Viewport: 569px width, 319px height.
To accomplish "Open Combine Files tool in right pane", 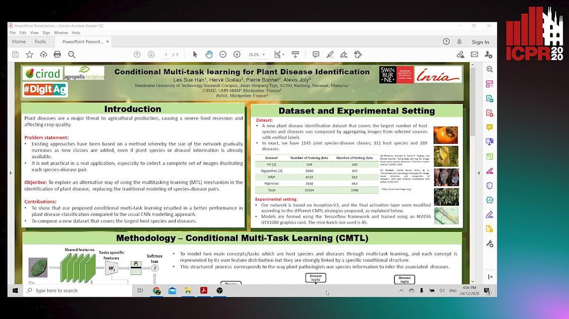I will pyautogui.click(x=489, y=142).
